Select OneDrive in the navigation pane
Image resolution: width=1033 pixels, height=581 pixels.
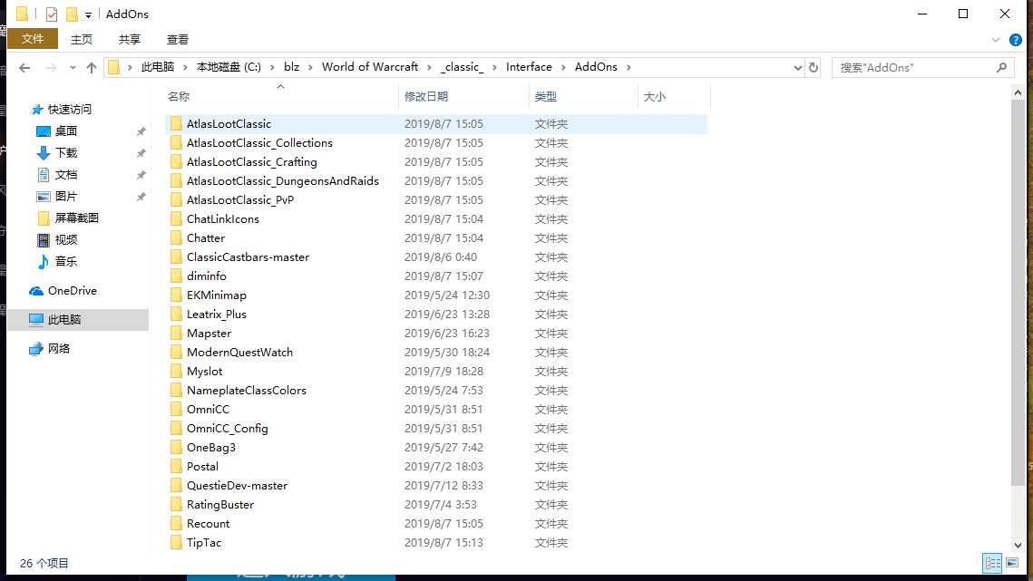(72, 290)
